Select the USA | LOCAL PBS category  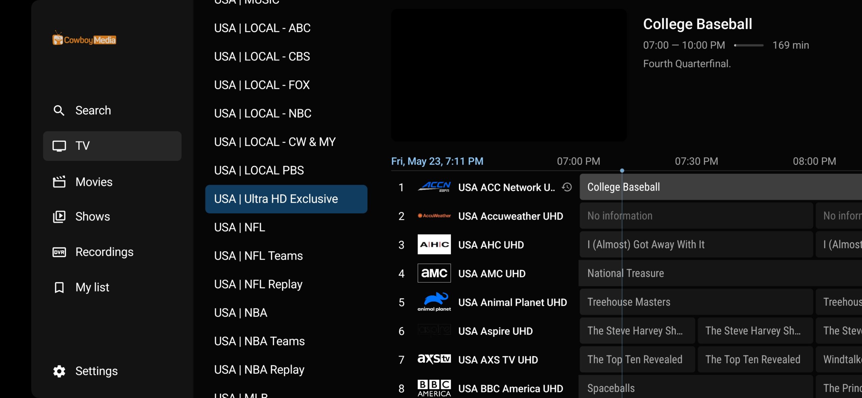(286, 170)
